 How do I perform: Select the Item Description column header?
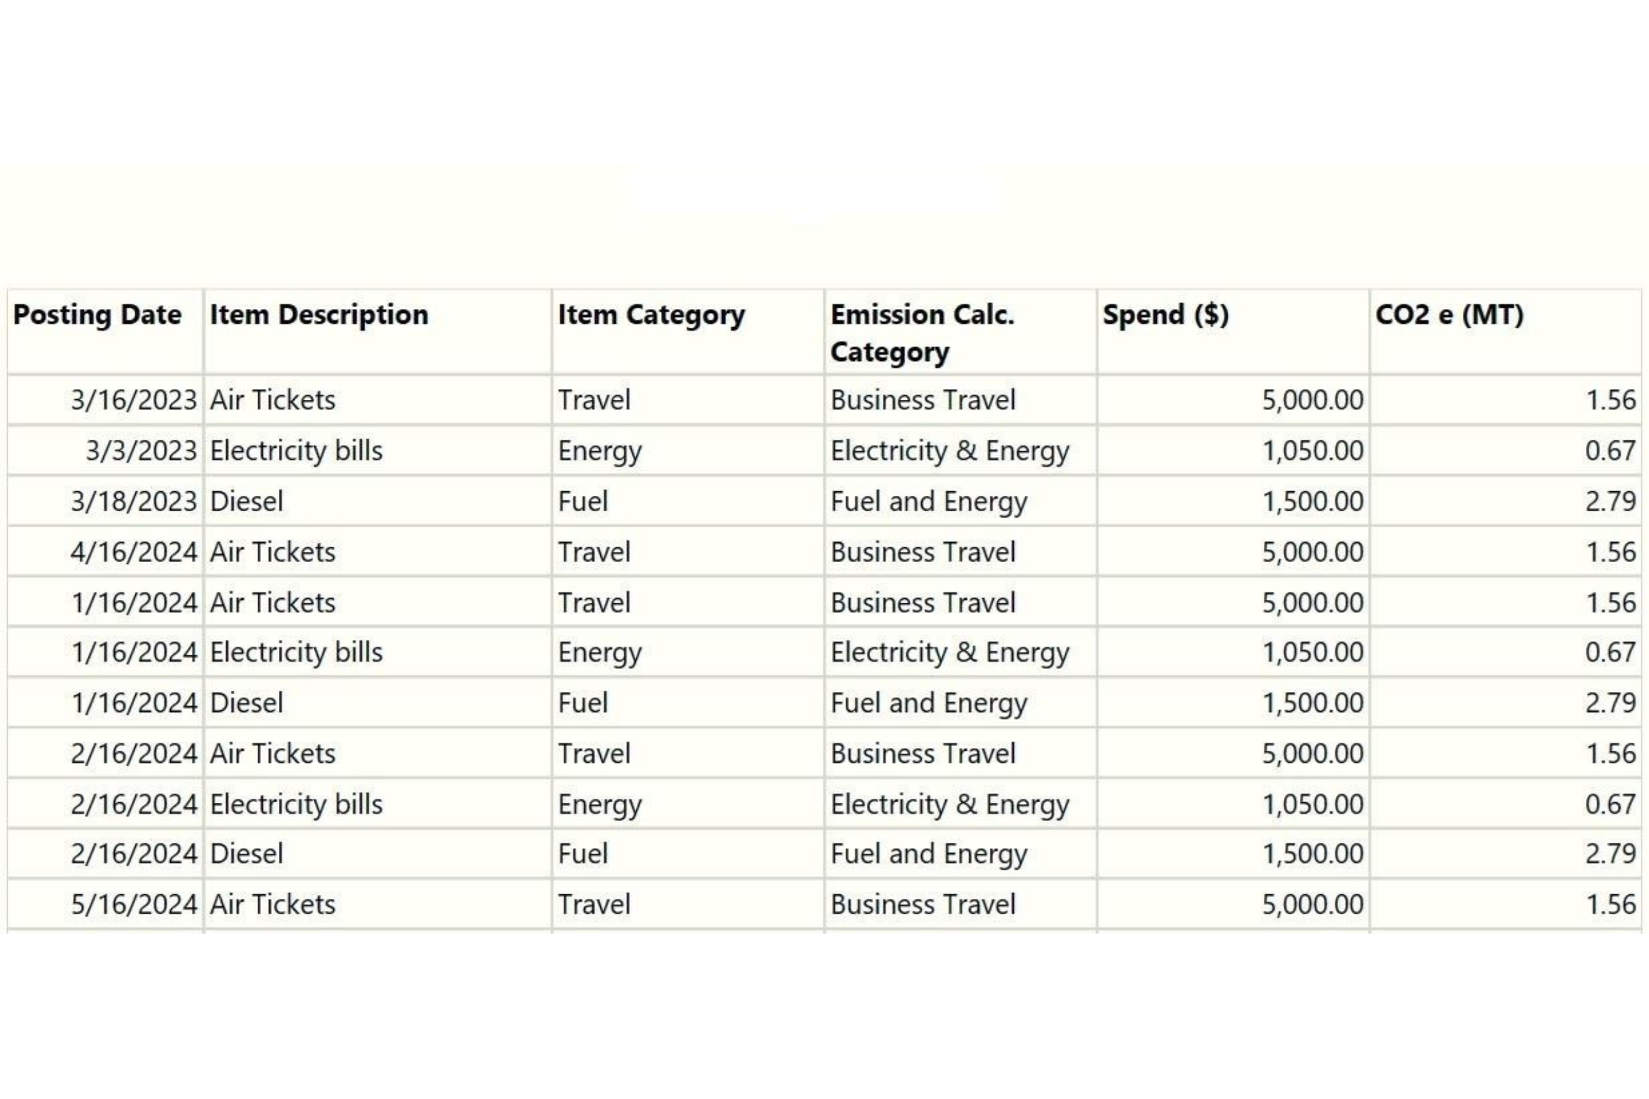pyautogui.click(x=319, y=315)
